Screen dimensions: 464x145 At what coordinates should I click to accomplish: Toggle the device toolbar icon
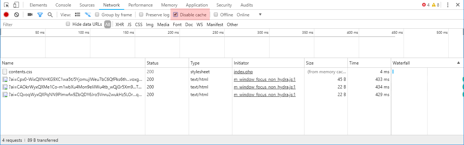coord(16,5)
